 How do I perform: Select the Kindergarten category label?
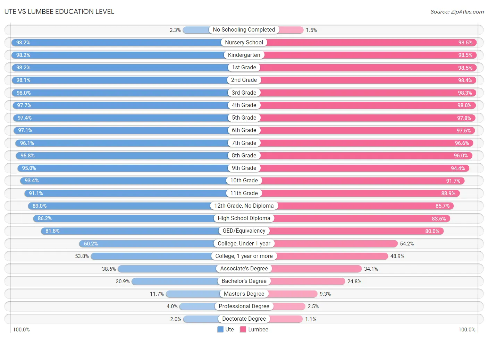244,55
